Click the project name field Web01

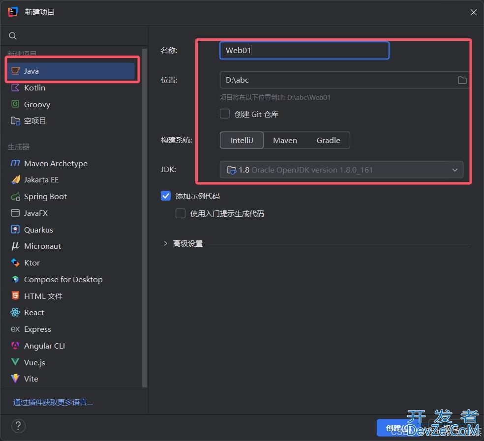click(304, 50)
